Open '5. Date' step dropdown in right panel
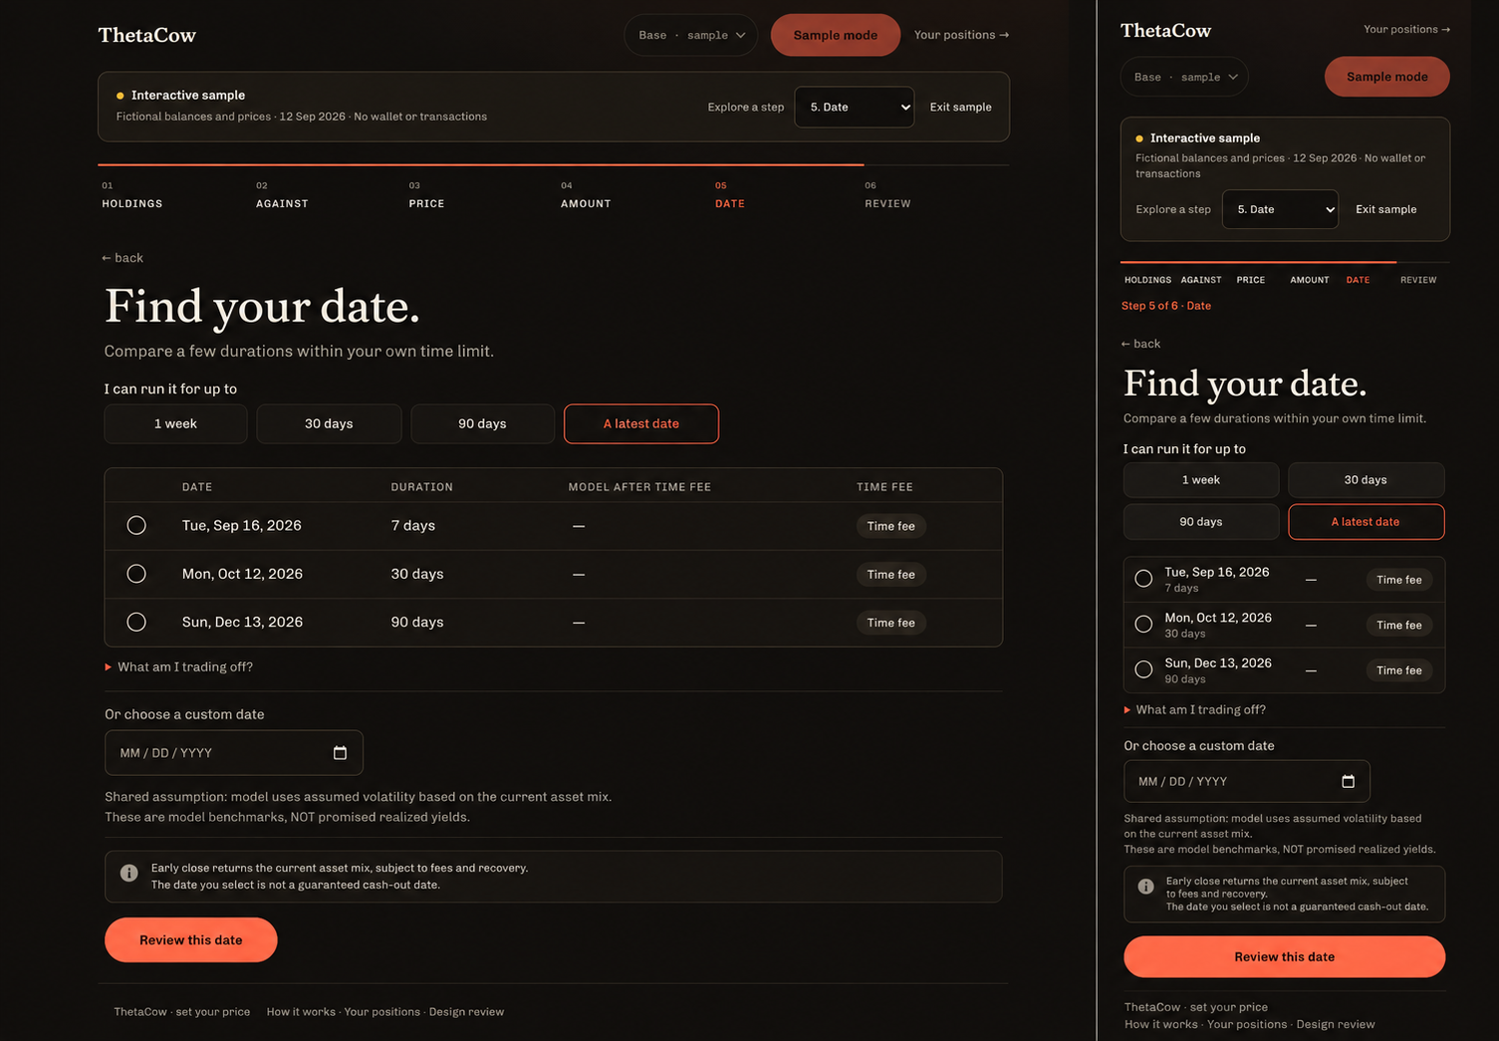This screenshot has height=1041, width=1499. click(1280, 209)
